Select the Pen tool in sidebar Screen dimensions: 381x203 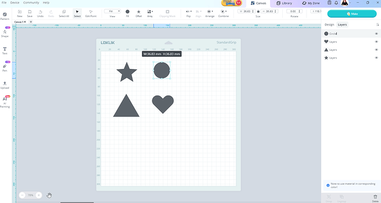[4, 68]
